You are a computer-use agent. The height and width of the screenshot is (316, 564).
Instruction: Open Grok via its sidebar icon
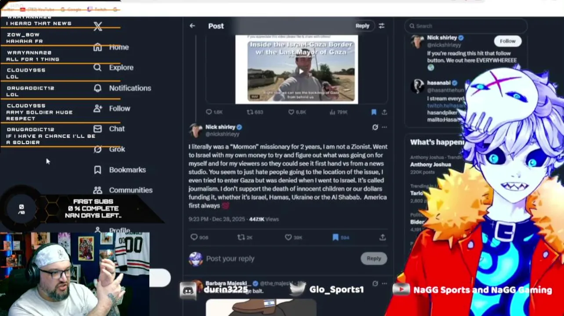click(98, 149)
